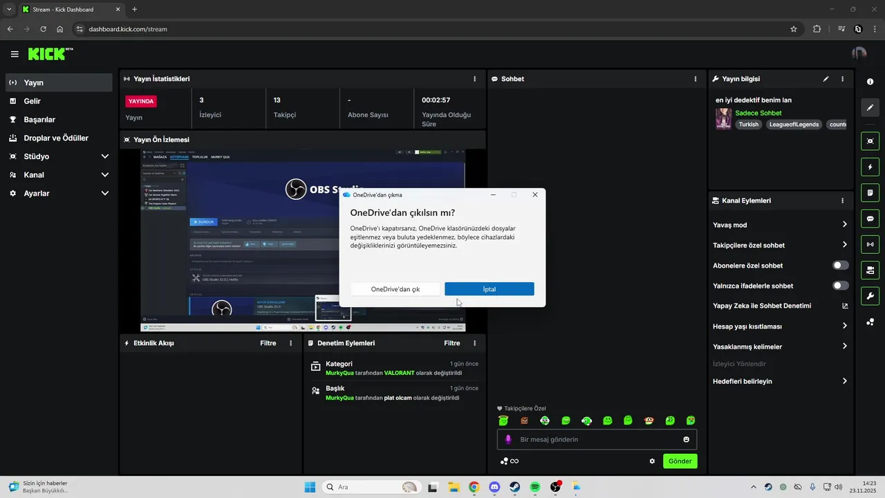Open Steam from the taskbar

tap(515, 487)
